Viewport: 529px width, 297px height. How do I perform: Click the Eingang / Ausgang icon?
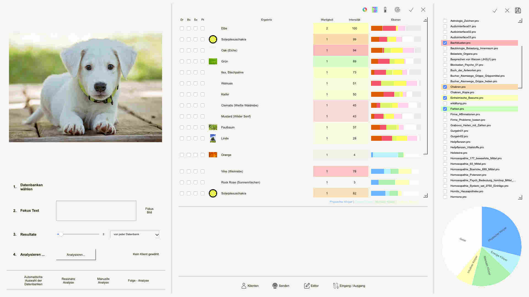pyautogui.click(x=335, y=286)
